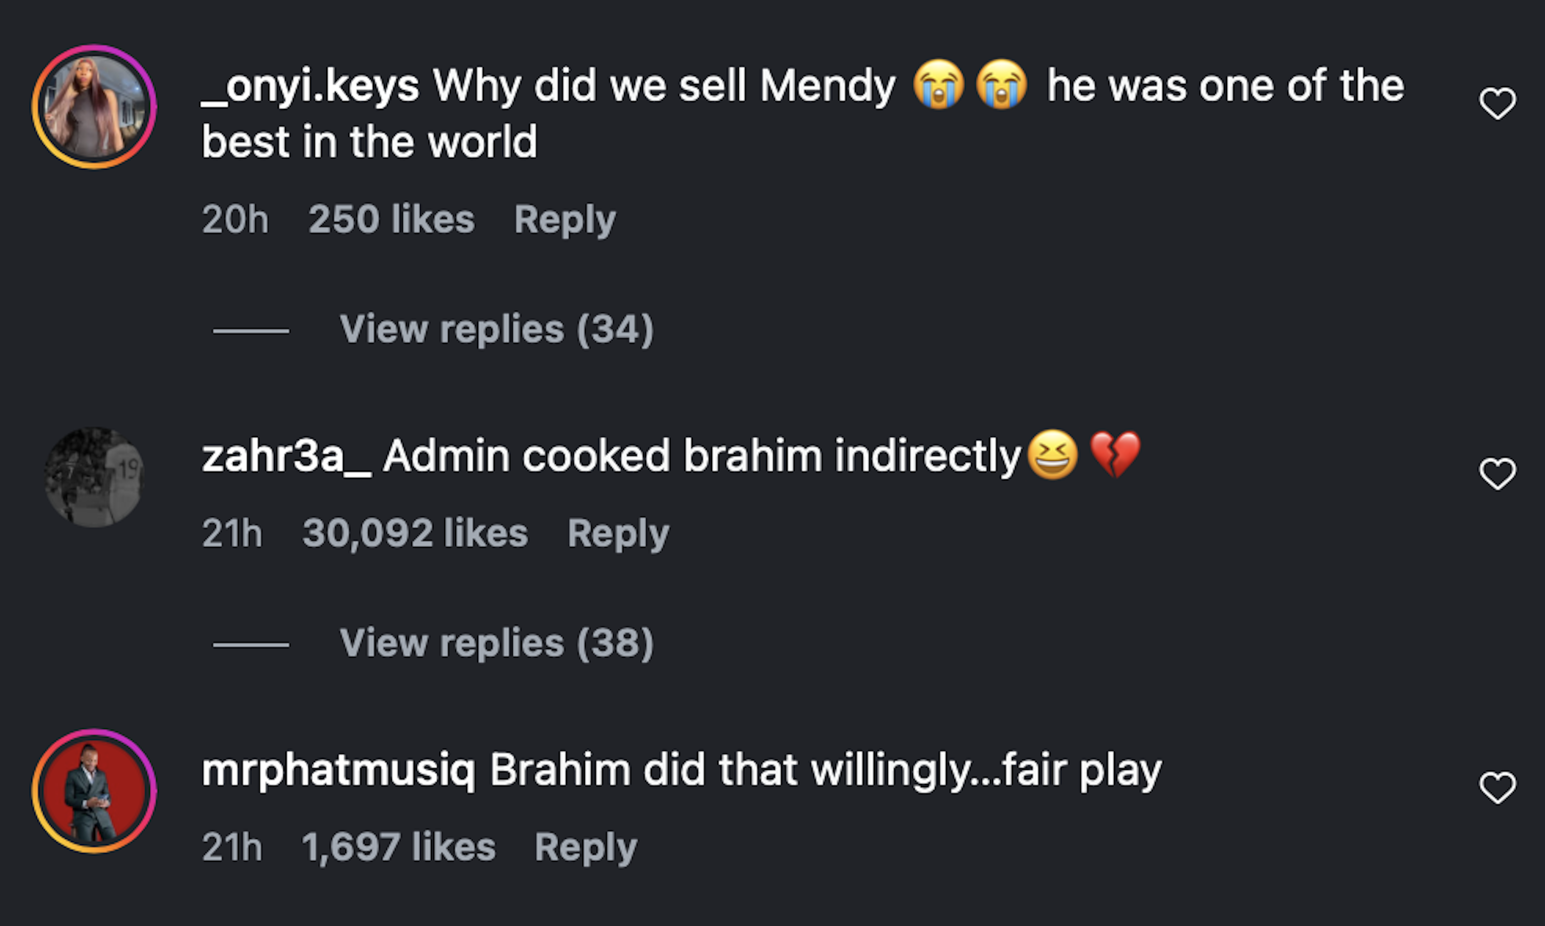This screenshot has height=926, width=1545.
Task: Open zahr3a_ profile avatar
Action: [94, 478]
